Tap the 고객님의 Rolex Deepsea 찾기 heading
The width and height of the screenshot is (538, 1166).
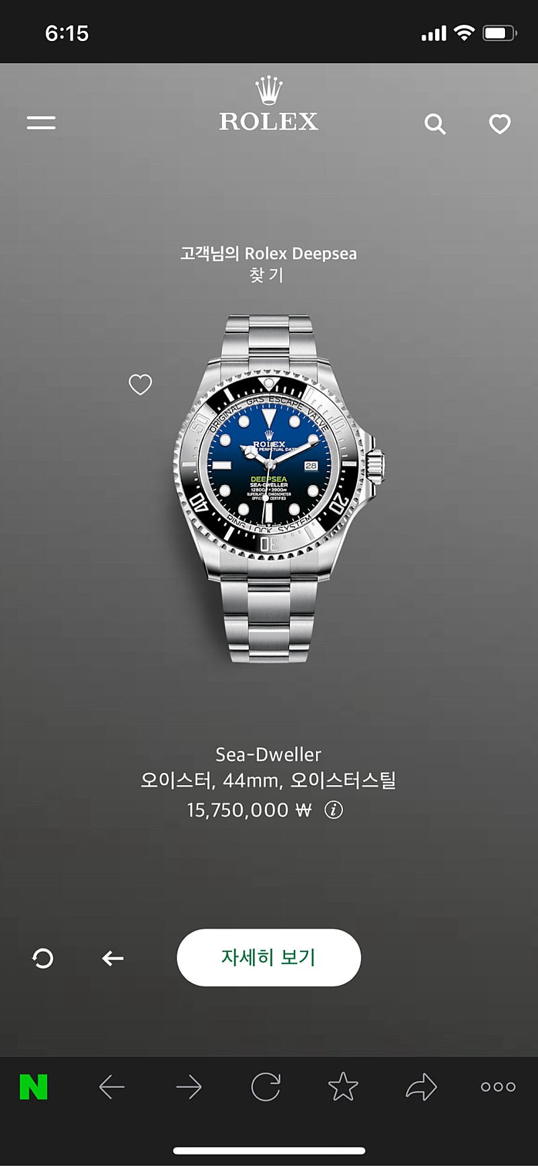[268, 264]
